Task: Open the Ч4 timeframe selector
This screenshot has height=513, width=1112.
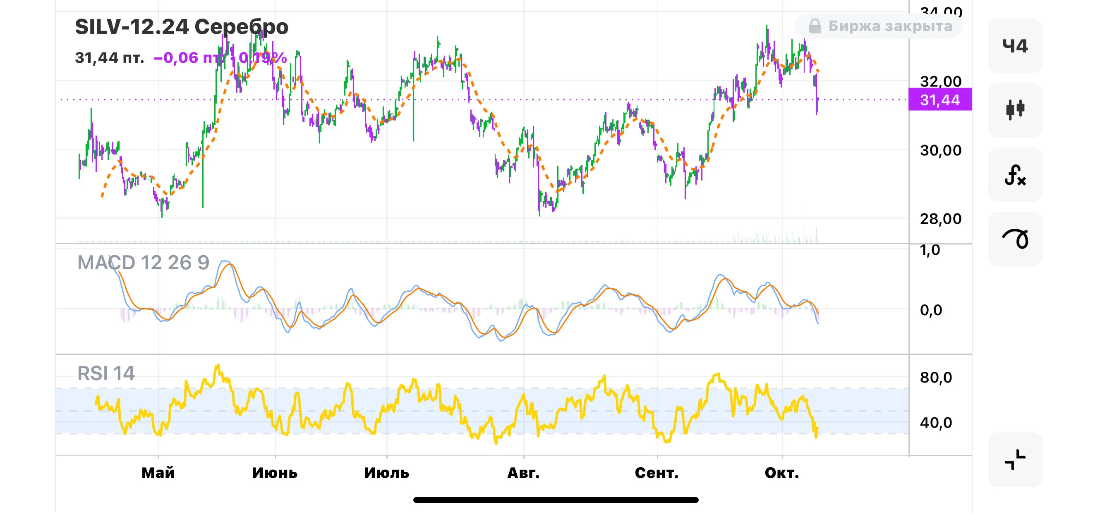Action: (x=1015, y=46)
